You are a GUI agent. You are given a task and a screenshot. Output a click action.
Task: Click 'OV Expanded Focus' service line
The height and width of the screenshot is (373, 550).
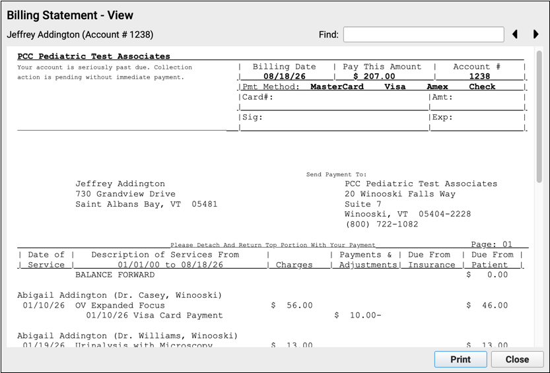point(120,306)
